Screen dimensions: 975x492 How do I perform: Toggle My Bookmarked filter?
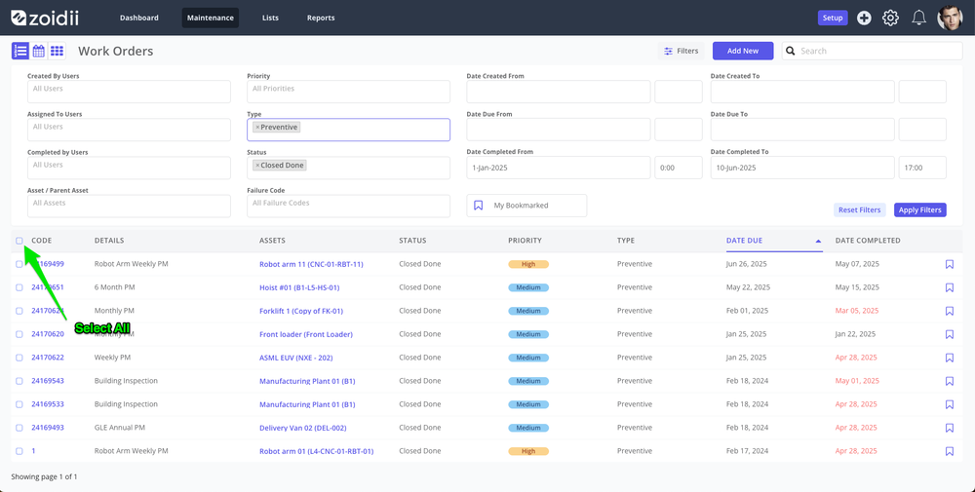point(526,206)
